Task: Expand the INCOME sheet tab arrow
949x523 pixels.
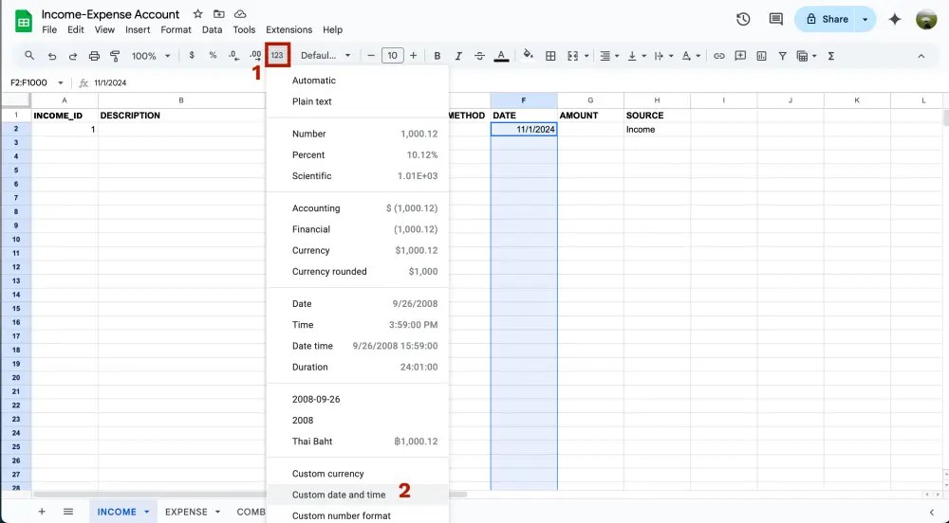Action: [147, 512]
